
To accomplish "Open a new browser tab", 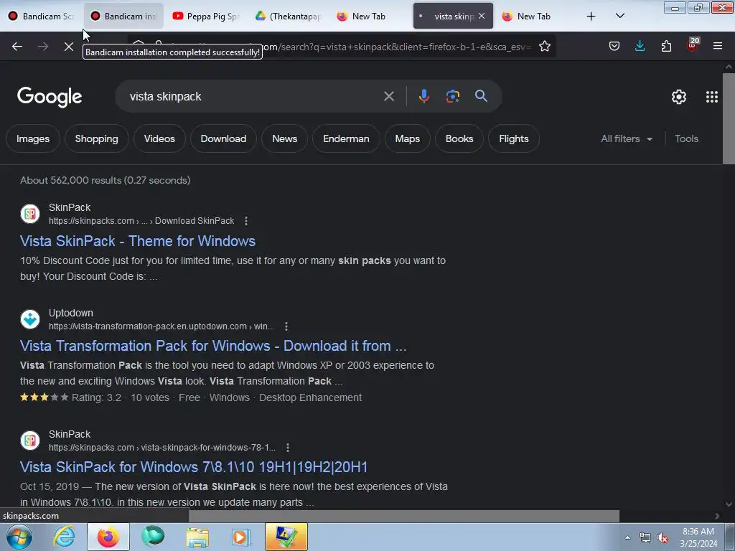I will click(x=591, y=17).
